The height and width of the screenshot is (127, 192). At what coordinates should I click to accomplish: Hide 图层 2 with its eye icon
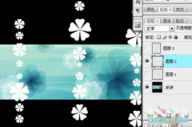[x=147, y=61]
